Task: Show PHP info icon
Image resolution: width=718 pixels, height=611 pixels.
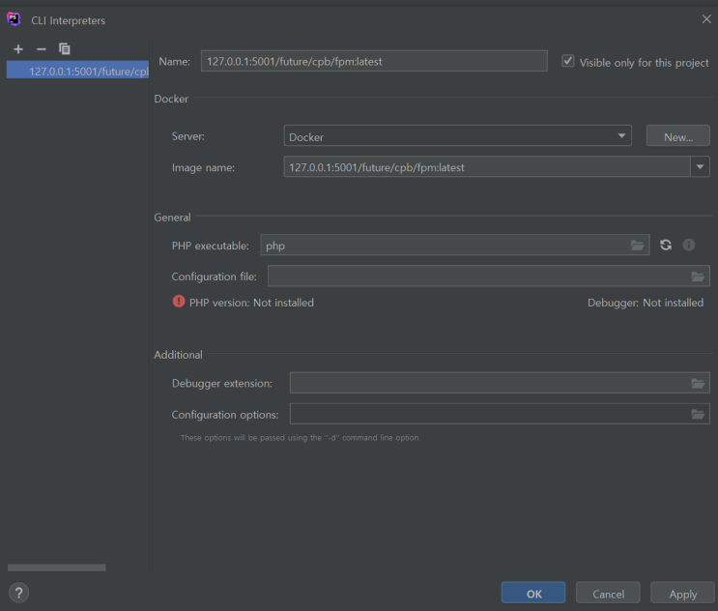Action: click(x=689, y=246)
